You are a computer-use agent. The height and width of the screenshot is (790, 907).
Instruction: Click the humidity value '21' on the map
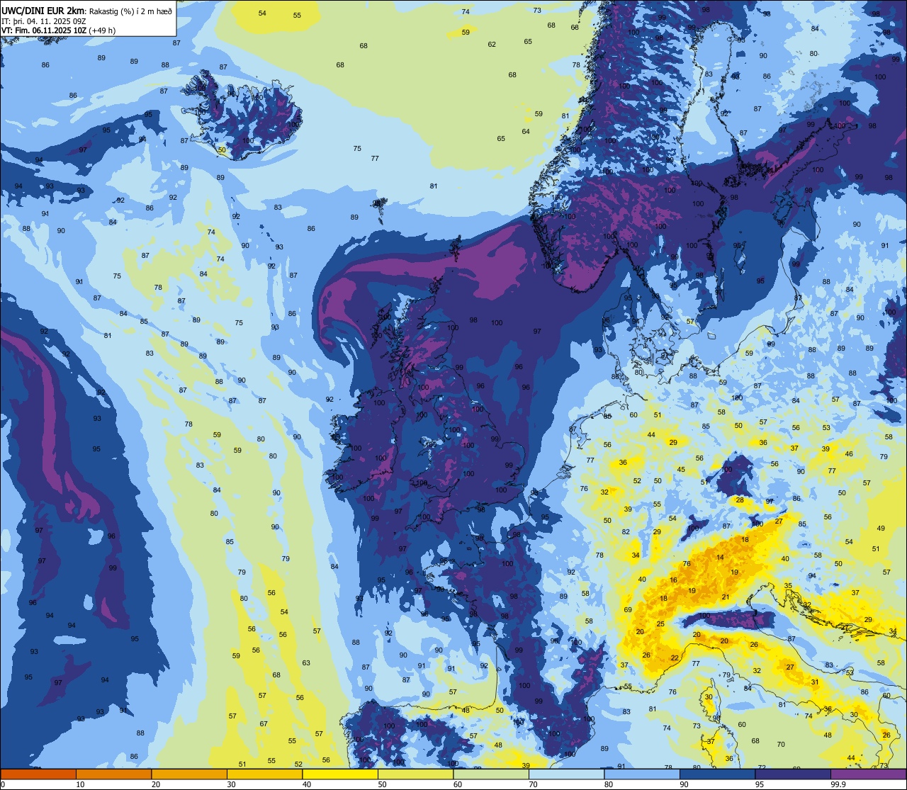point(726,597)
